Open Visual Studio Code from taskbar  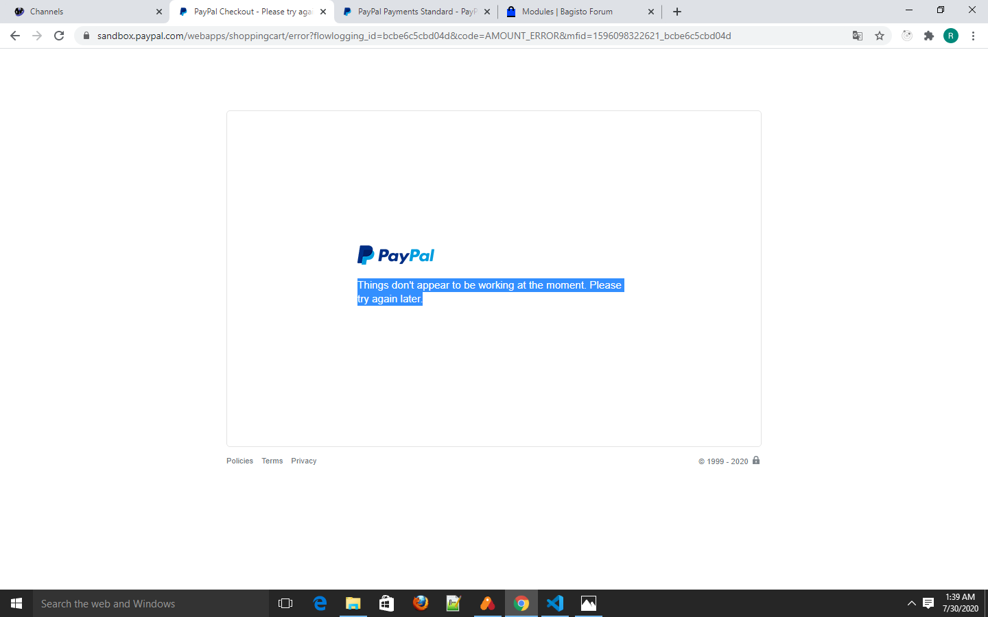pos(555,603)
